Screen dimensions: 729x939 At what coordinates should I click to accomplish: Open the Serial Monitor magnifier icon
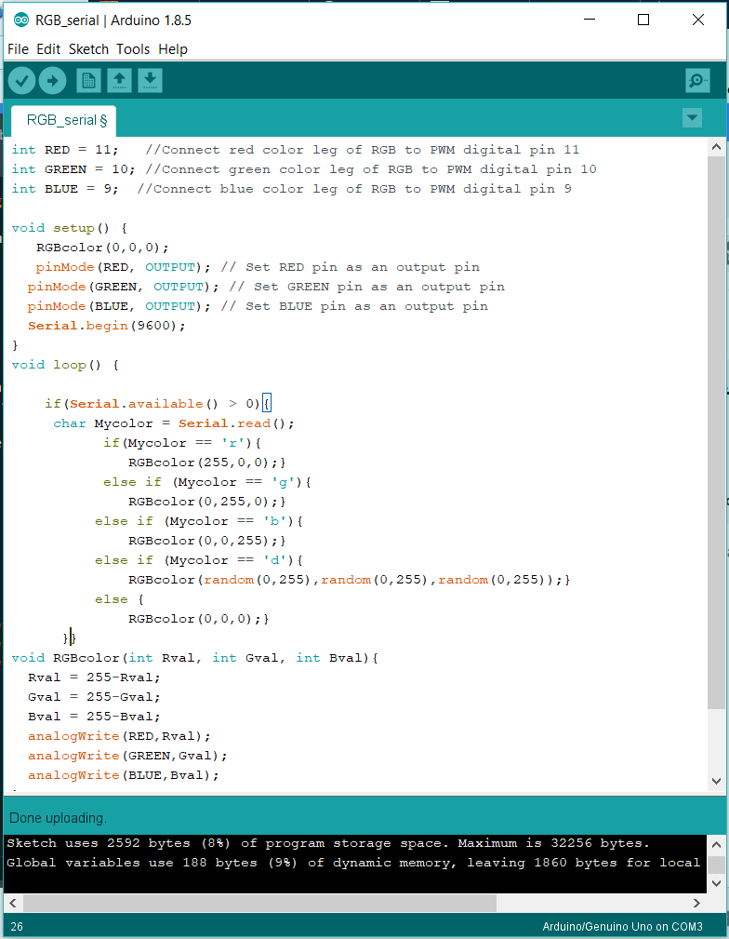pyautogui.click(x=698, y=80)
